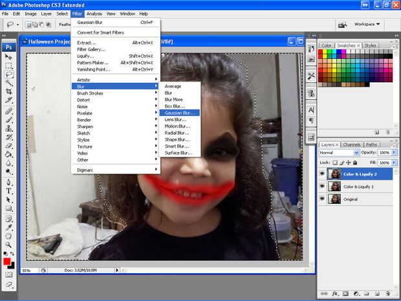Select the Paint Bucket tool

[x=8, y=154]
